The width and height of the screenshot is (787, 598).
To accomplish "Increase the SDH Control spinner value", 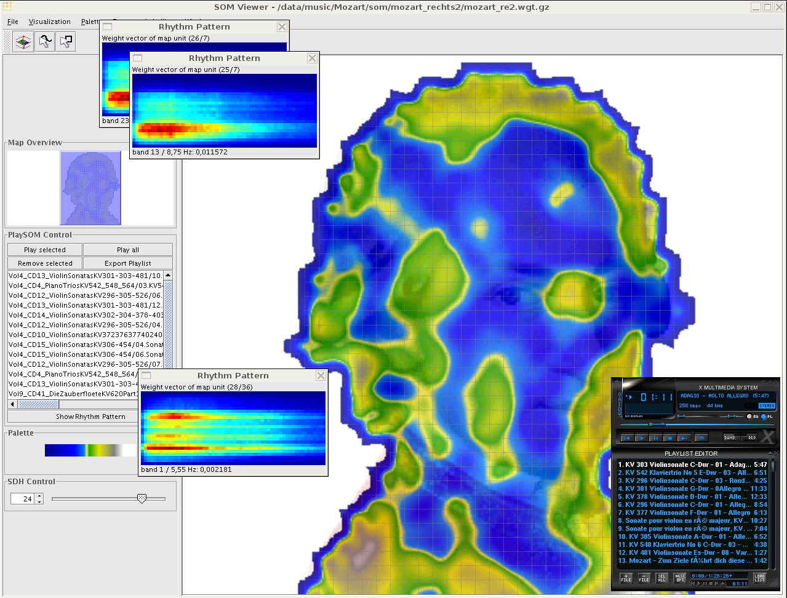I will coord(40,496).
